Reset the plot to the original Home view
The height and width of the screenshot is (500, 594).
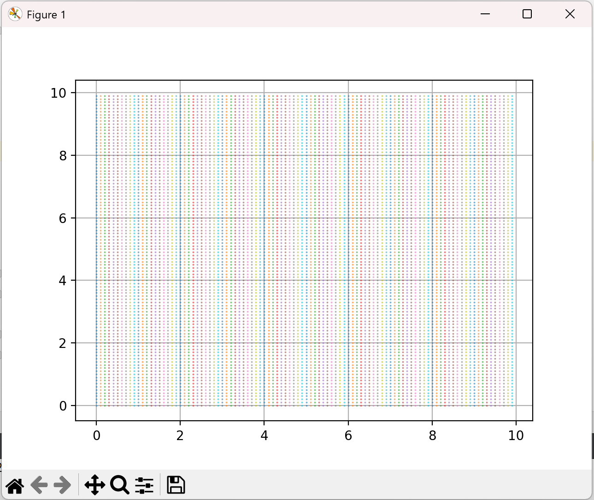pos(15,485)
